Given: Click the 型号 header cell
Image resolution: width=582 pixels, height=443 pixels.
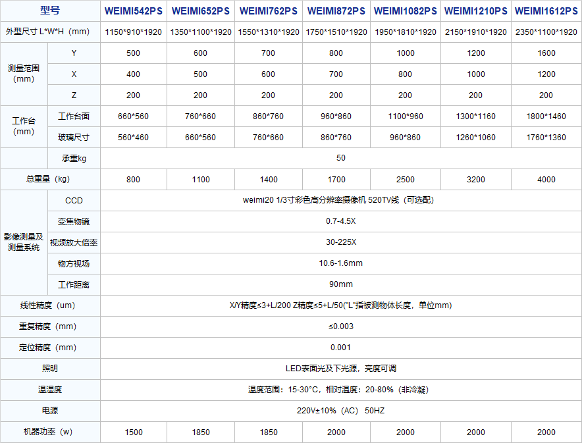Looking at the screenshot, I should point(50,11).
